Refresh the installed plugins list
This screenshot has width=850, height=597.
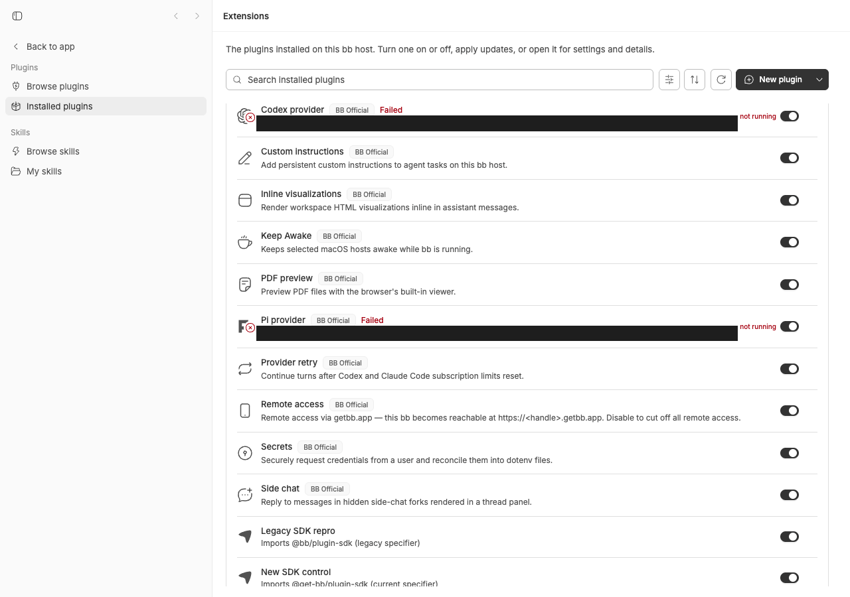click(x=721, y=80)
